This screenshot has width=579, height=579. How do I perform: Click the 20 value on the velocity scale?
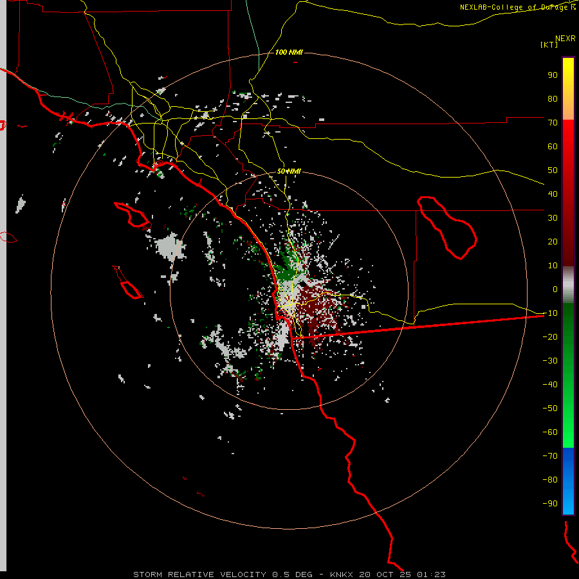[553, 242]
